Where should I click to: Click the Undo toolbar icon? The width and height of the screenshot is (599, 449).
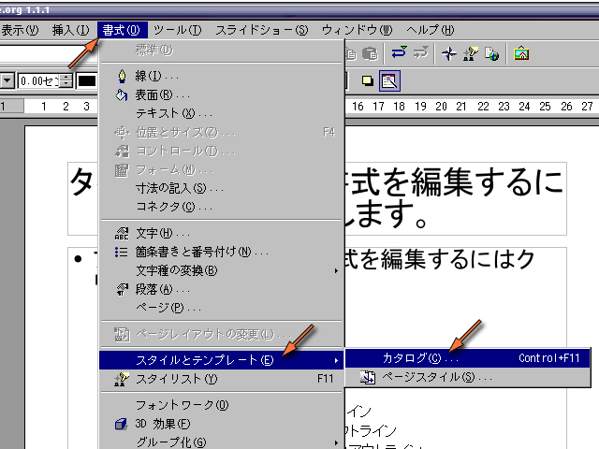pyautogui.click(x=400, y=53)
